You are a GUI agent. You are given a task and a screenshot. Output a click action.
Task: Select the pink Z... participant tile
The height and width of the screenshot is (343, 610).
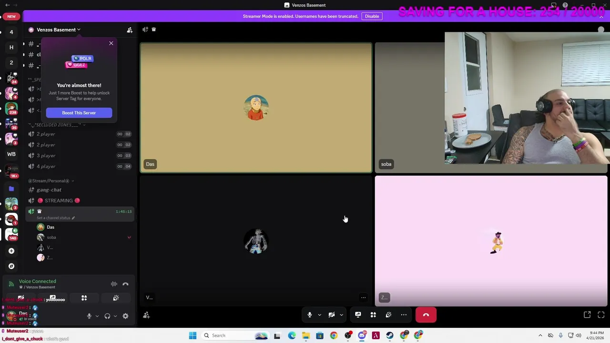[x=491, y=241]
